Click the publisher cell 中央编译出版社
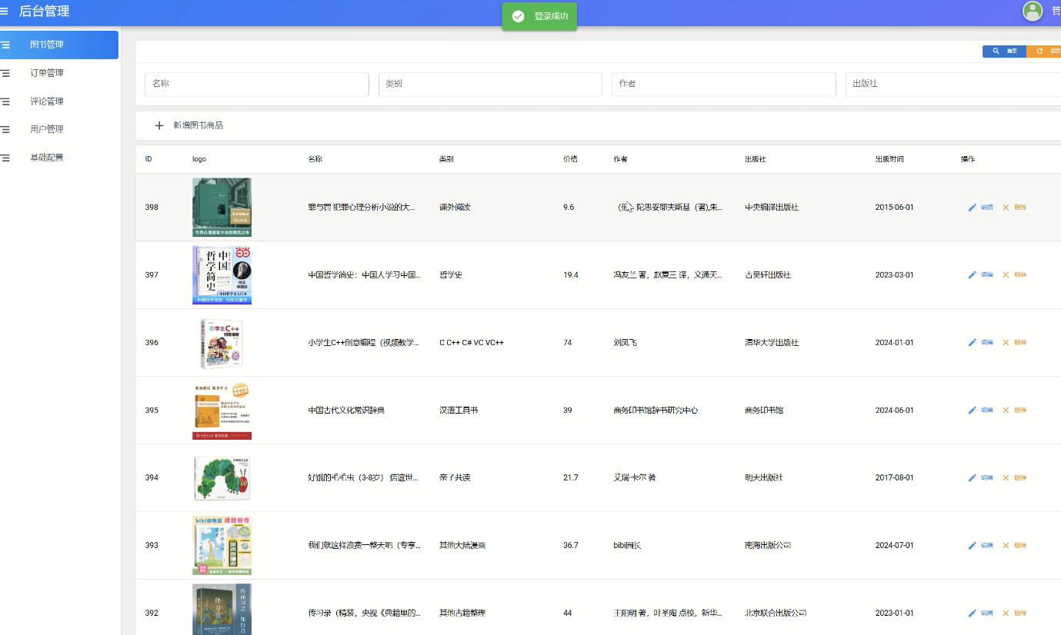The height and width of the screenshot is (635, 1061). point(772,208)
